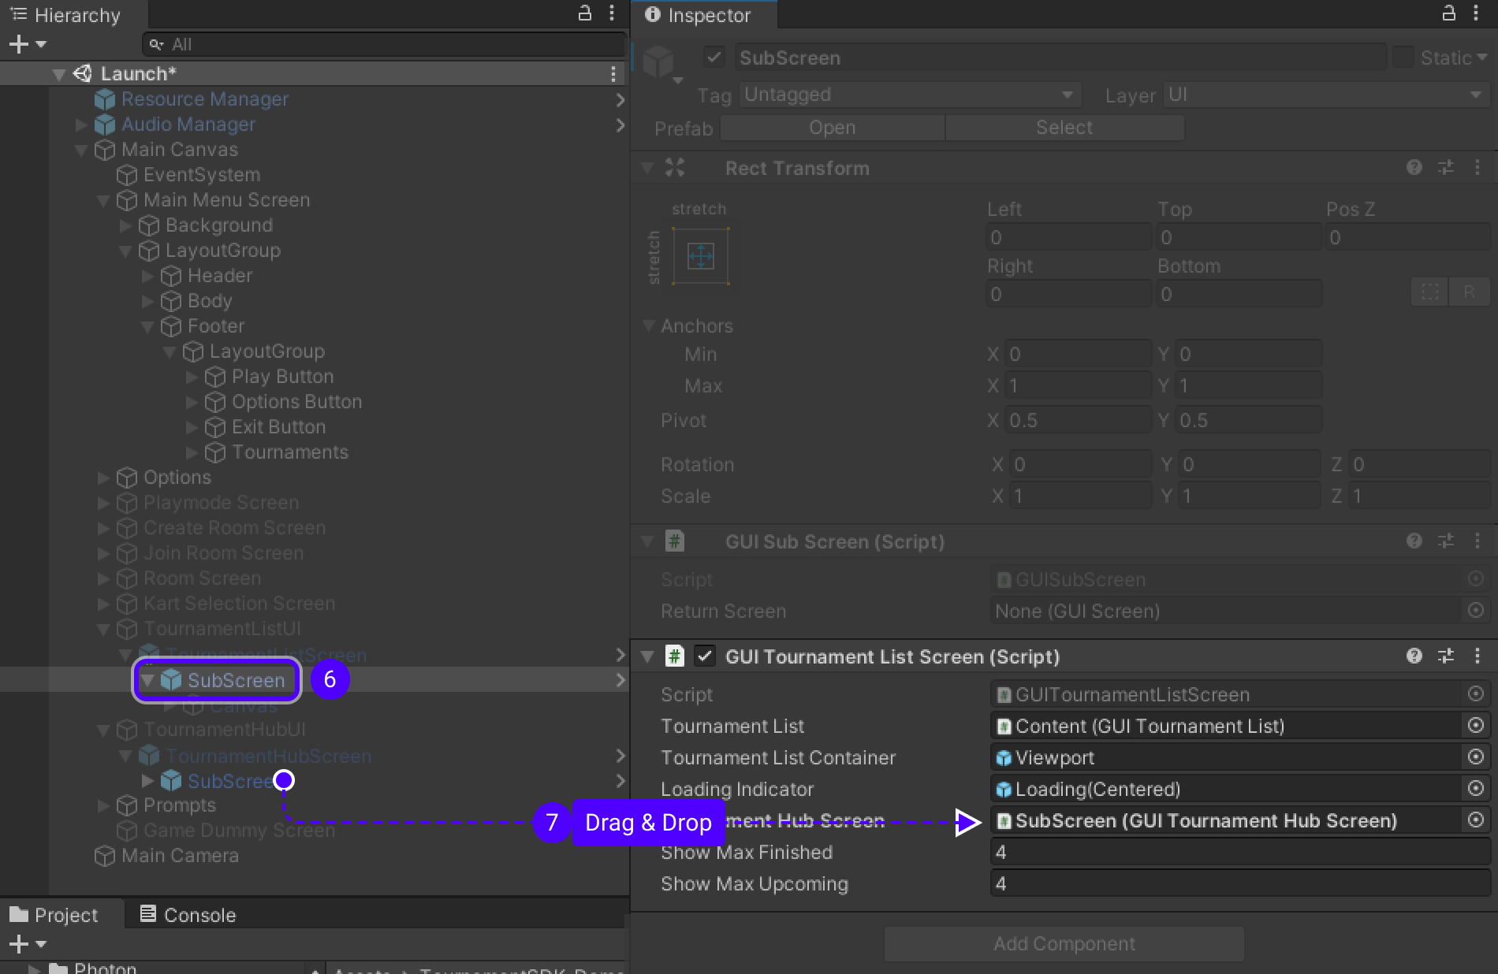Expand the Audio Manager tree item

click(x=81, y=125)
